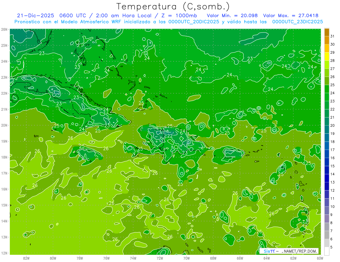Click the 62W longitude axis label
Viewport: 340px width, 262px height.
click(x=293, y=258)
